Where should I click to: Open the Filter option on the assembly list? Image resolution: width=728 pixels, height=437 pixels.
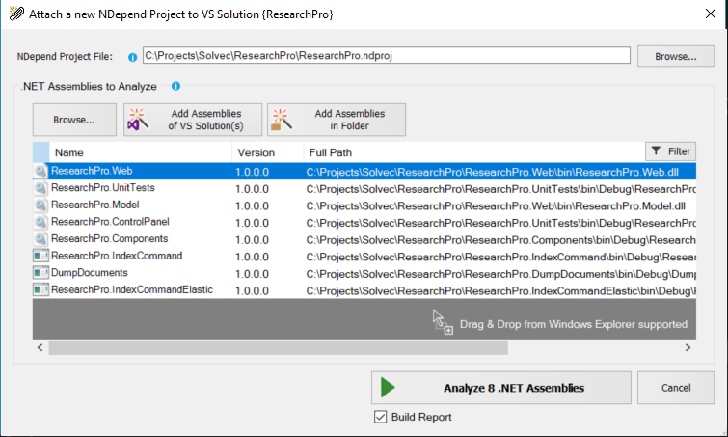coord(670,151)
